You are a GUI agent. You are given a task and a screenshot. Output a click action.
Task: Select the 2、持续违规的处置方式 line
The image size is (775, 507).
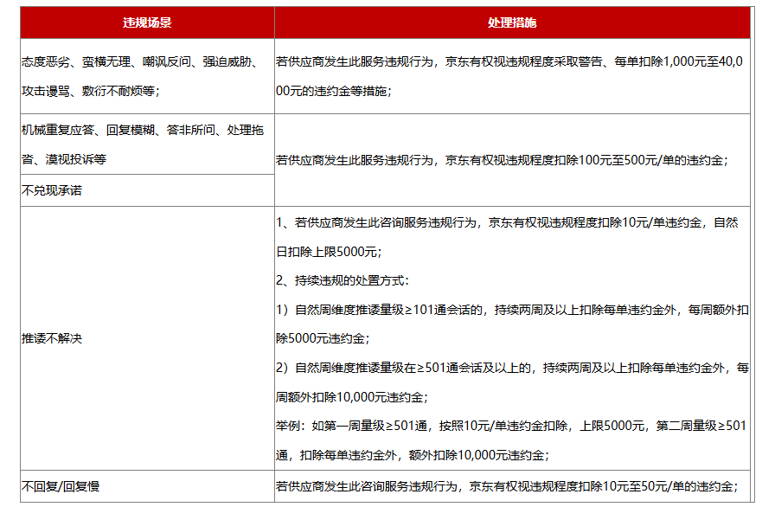[x=343, y=280]
